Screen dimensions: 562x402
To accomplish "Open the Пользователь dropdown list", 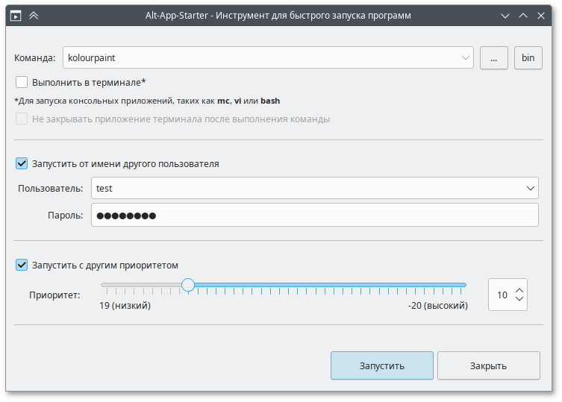I will click(530, 188).
